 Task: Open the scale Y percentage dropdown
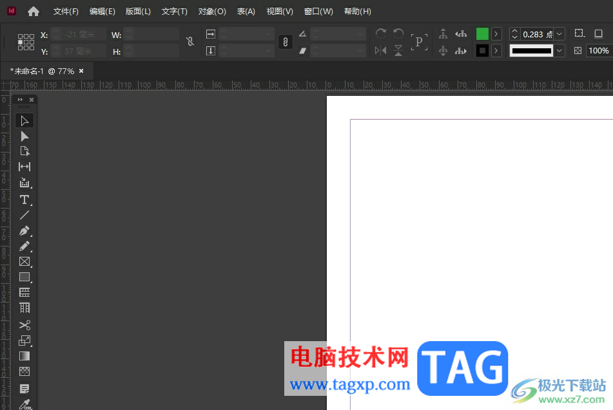point(268,50)
